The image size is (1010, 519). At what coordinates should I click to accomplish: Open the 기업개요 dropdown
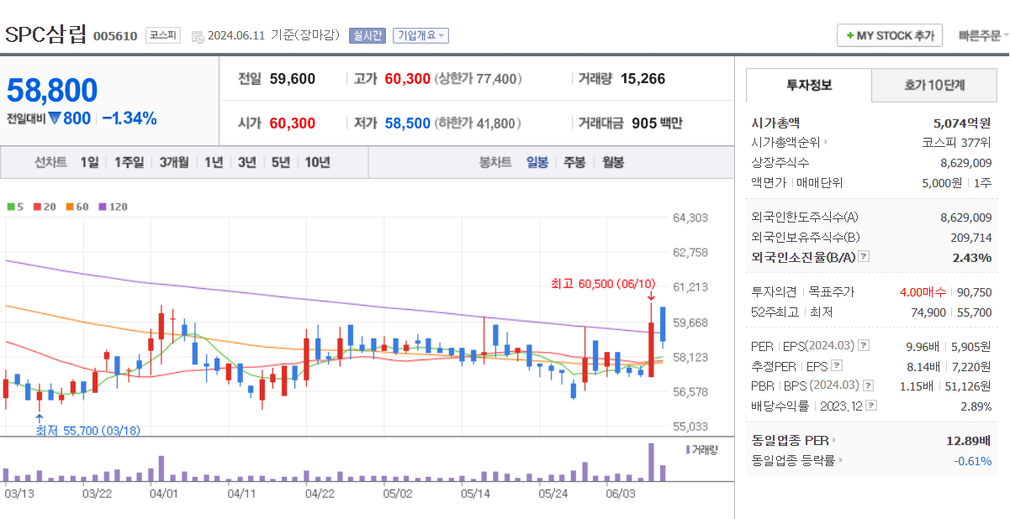pyautogui.click(x=420, y=35)
